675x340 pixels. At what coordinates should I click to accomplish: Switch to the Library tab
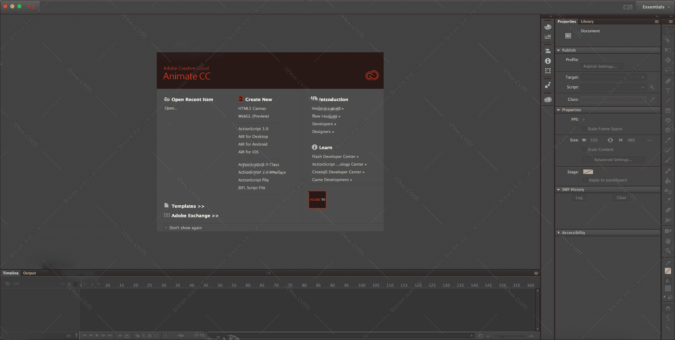587,21
